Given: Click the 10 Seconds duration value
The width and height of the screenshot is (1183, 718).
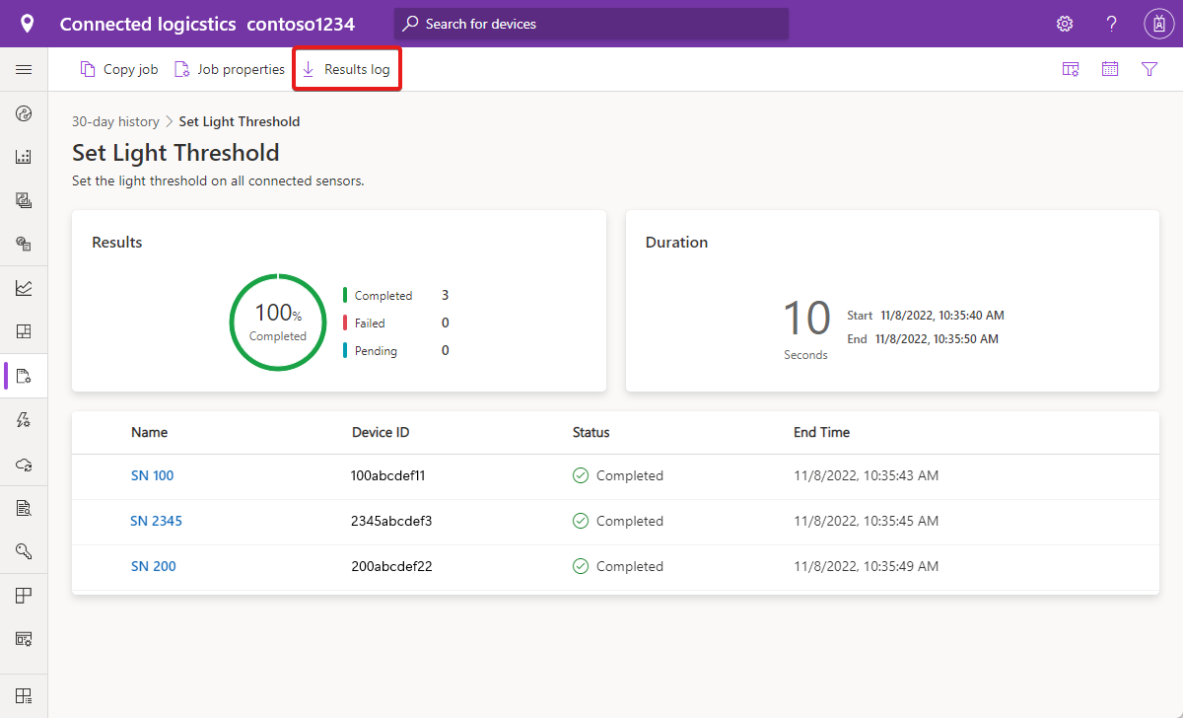Looking at the screenshot, I should pyautogui.click(x=806, y=328).
